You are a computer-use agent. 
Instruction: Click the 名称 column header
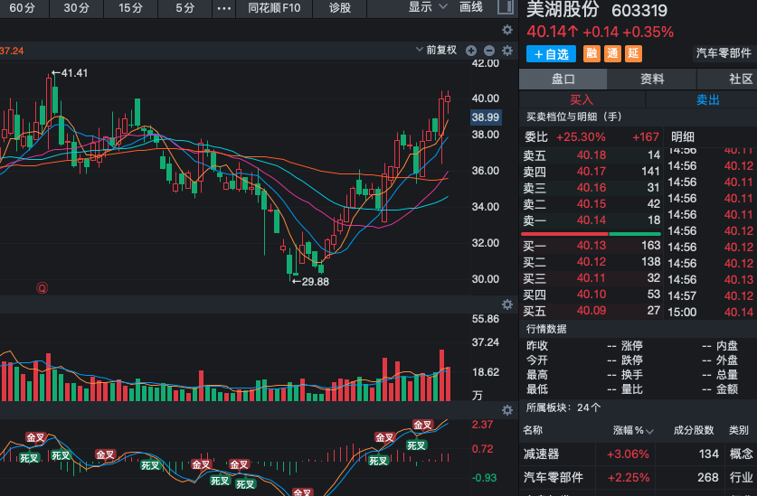tap(533, 430)
